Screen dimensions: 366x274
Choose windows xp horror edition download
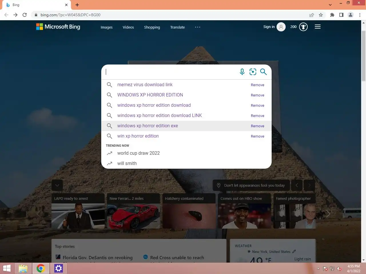(x=186, y=105)
